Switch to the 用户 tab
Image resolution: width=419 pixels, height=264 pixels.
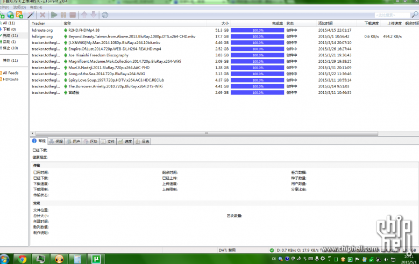coord(74,141)
